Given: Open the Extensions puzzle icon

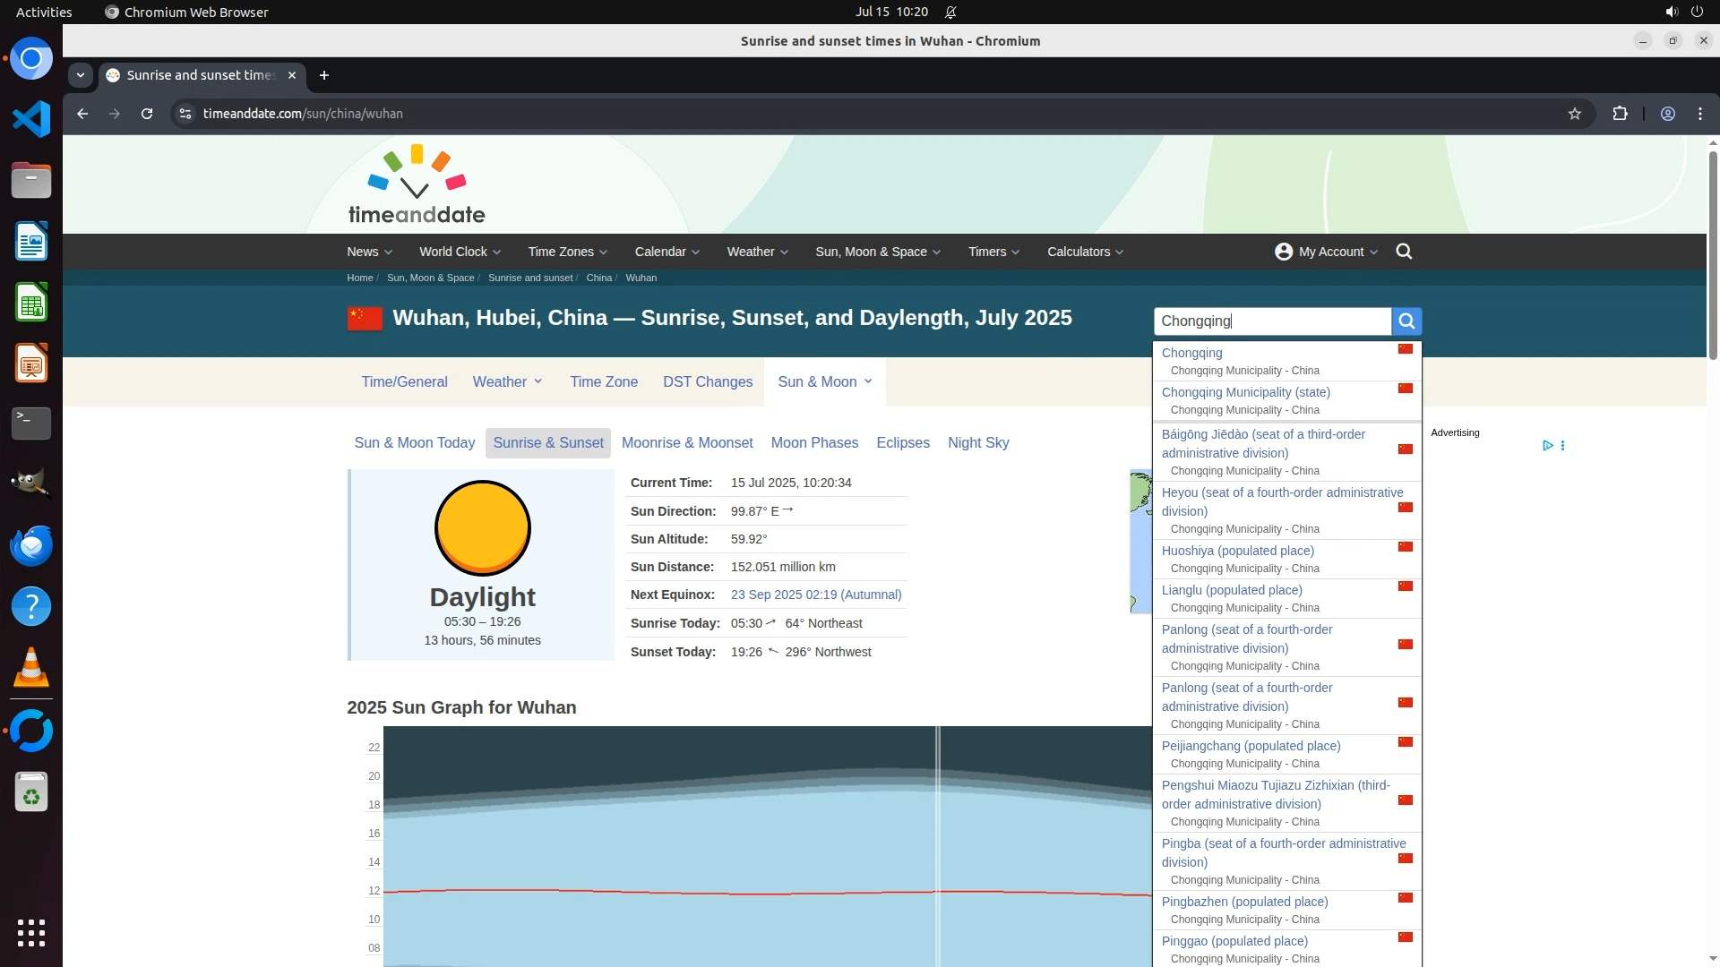Looking at the screenshot, I should (x=1620, y=114).
